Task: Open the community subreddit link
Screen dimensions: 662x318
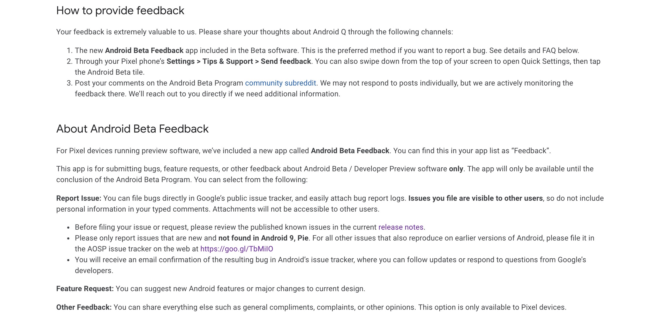Action: (x=280, y=83)
